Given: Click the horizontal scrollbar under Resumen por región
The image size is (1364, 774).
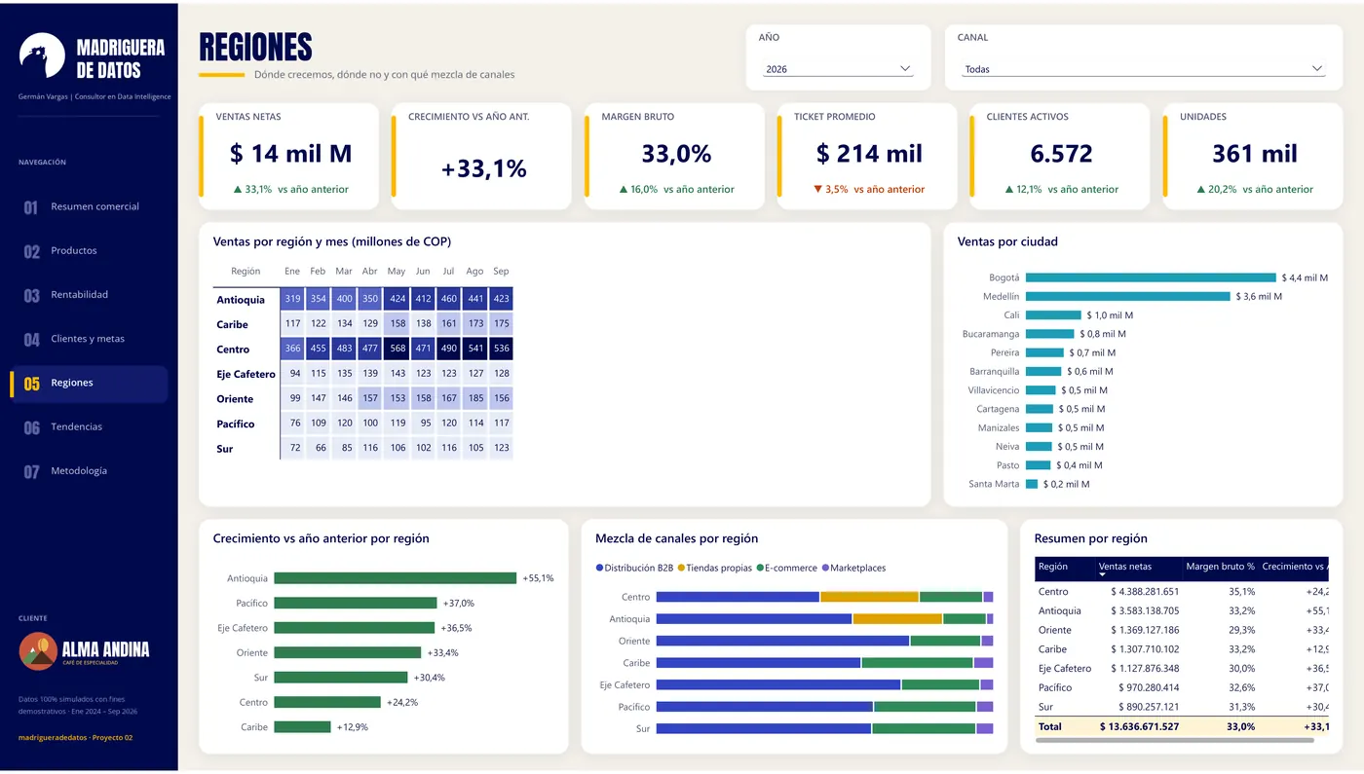Looking at the screenshot, I should click(x=1174, y=741).
